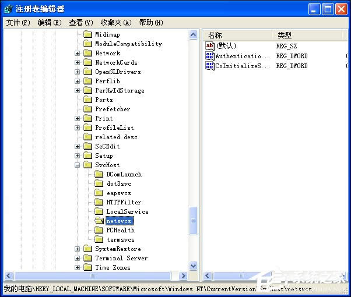Screen dimensions: 351x297
Task: Expand the Terminal Server key
Action: (x=77, y=259)
